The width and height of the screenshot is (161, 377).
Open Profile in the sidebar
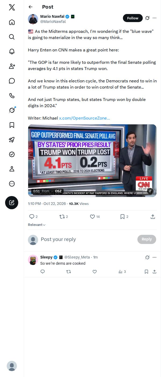(12, 169)
